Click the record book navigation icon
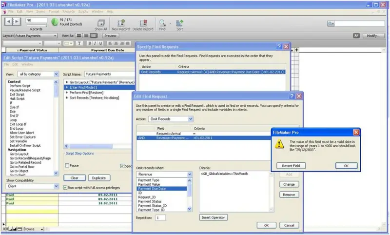Screen dimensions: 390x235 [13, 21]
